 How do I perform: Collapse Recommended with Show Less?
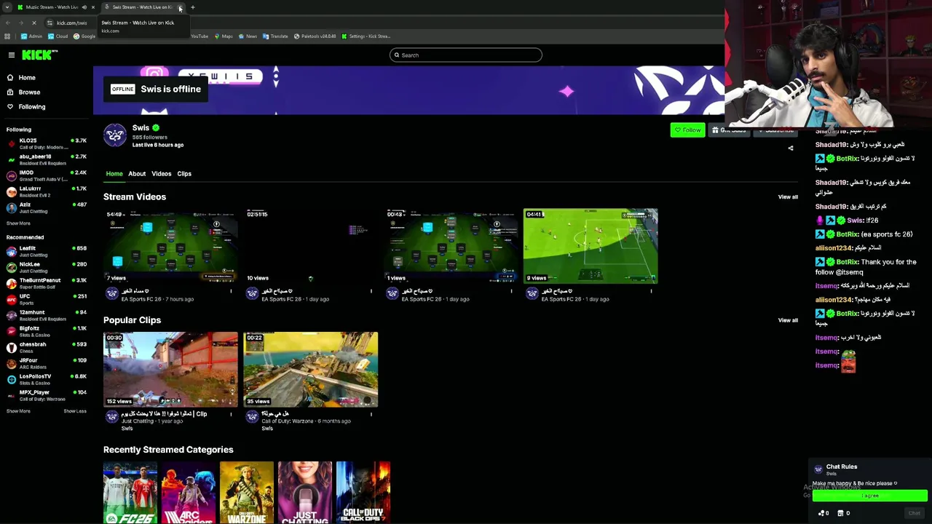(75, 411)
